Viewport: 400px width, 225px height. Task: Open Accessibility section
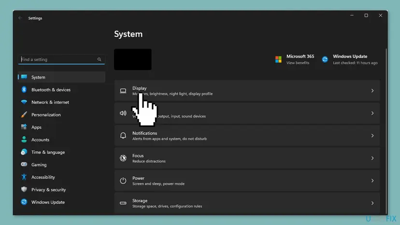click(x=61, y=177)
